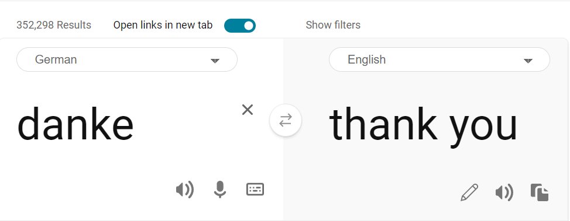This screenshot has width=570, height=221.
Task: Expand the arrow beside English
Action: pyautogui.click(x=528, y=61)
